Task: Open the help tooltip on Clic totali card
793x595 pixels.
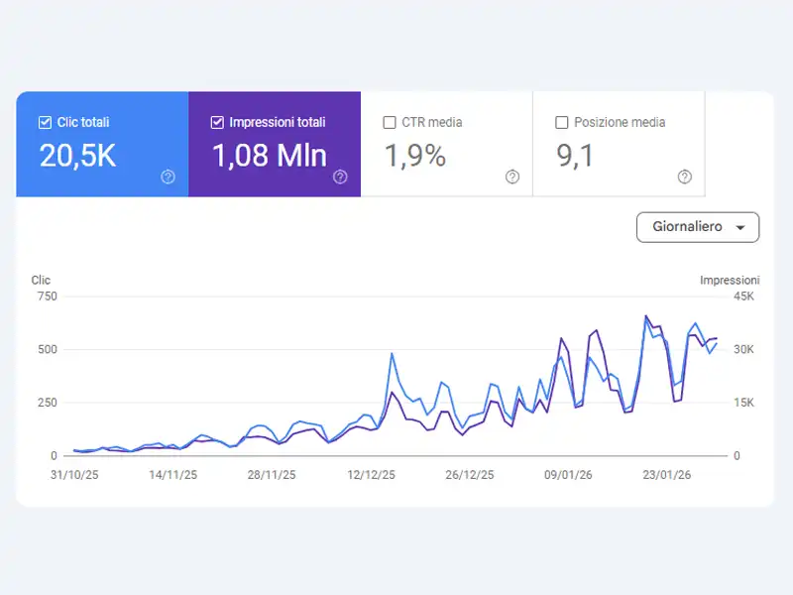Action: (x=168, y=178)
